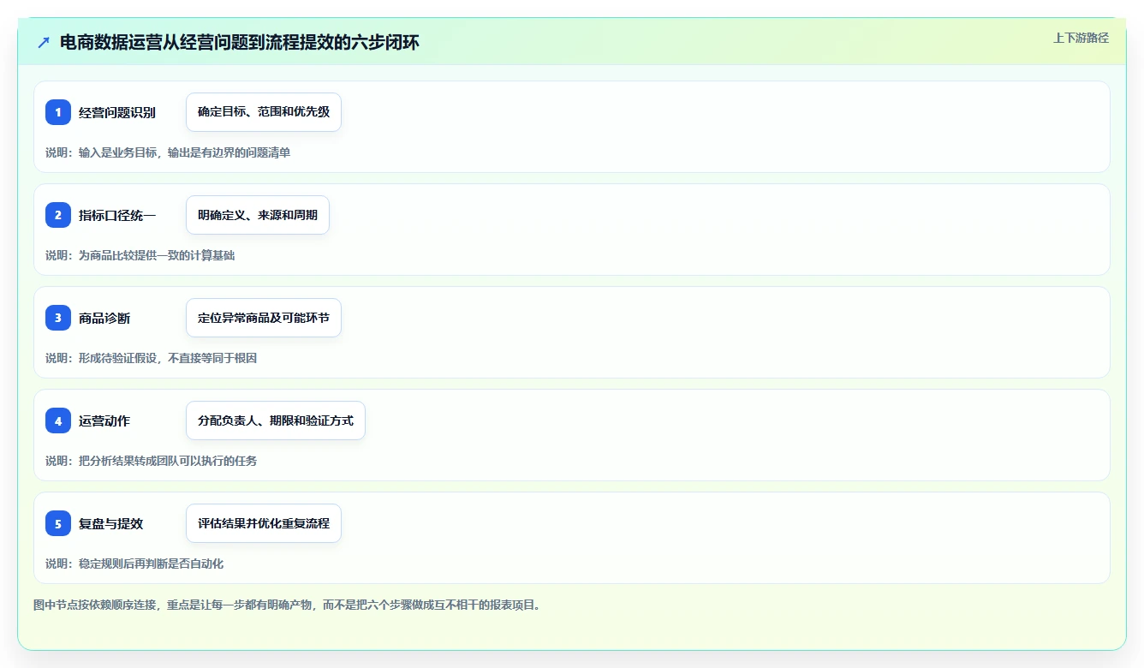Click the 定位异常商品及可能环节 chip
The image size is (1144, 668).
[x=264, y=318]
